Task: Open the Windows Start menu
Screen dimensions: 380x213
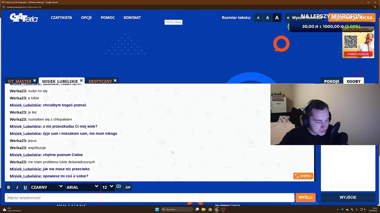Action: [x=157, y=209]
